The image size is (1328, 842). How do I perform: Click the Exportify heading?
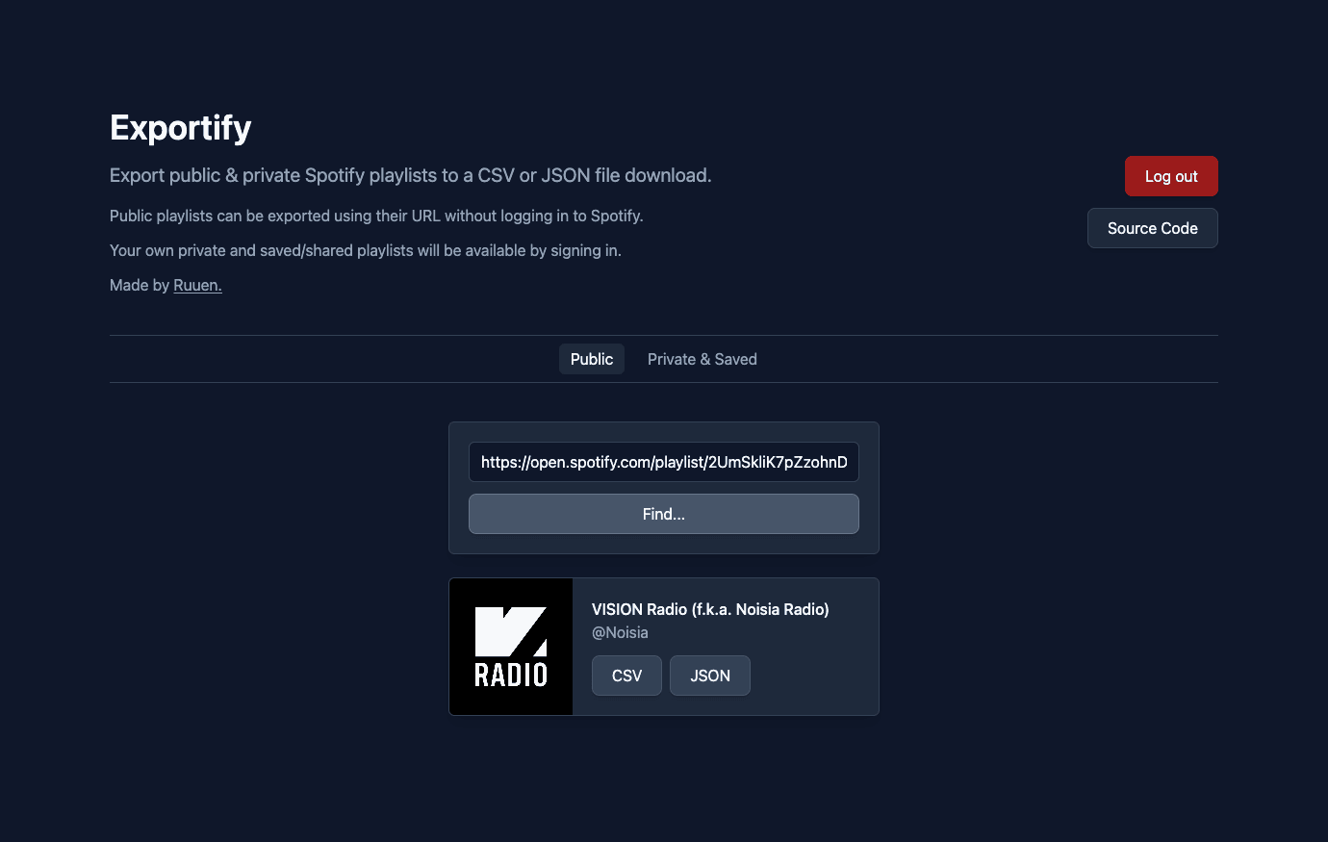[x=181, y=127]
